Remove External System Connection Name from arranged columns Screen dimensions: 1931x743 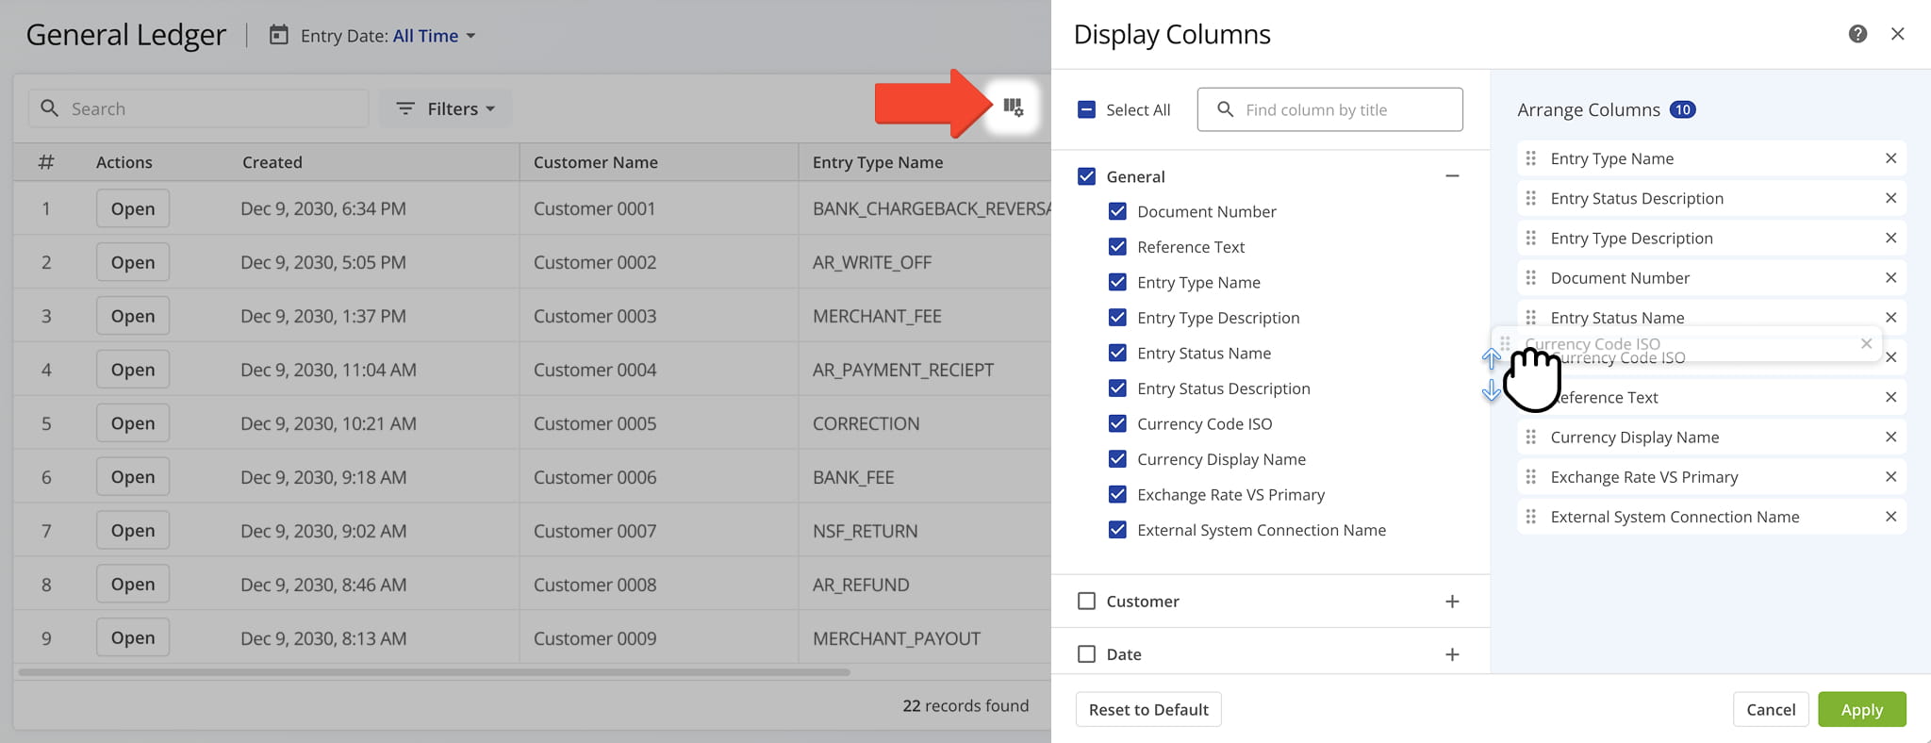1890,516
